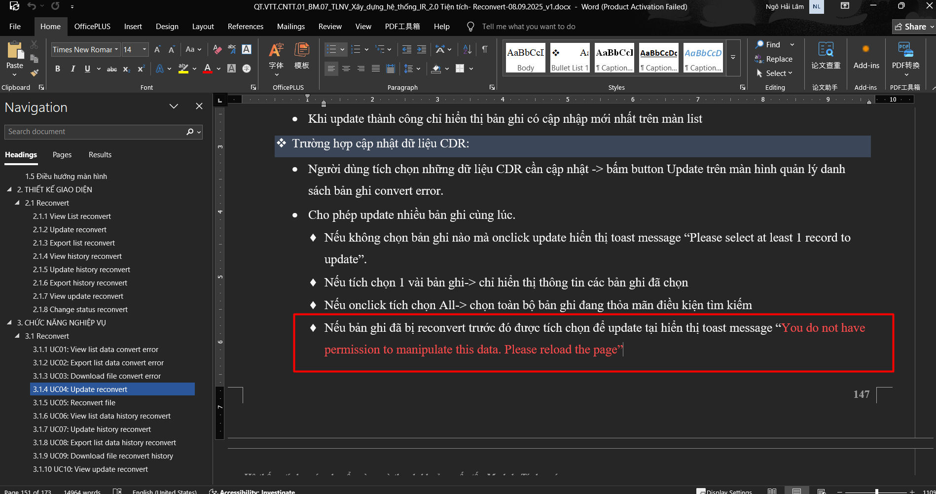Screen dimensions: 936x494
Task: Center align the paragraph
Action: click(x=346, y=69)
